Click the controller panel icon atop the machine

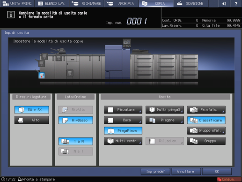[127, 42]
